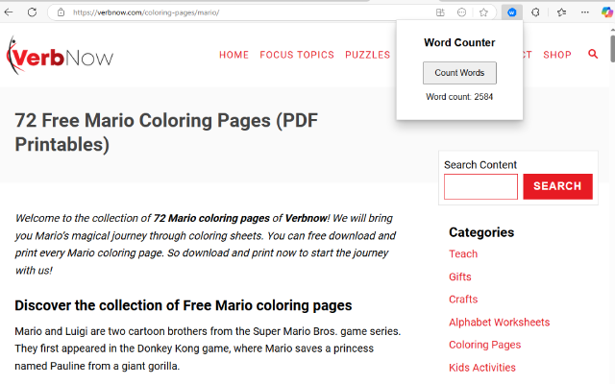
Task: Open the Favorites list icon
Action: point(561,12)
